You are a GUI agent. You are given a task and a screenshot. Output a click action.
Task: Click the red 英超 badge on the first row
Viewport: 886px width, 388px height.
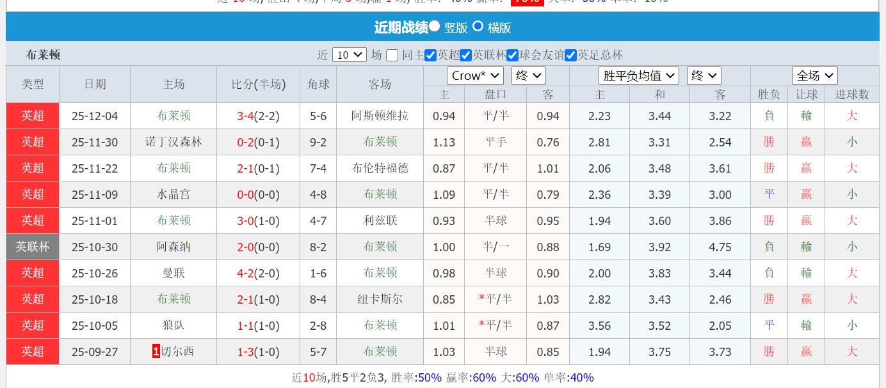point(32,116)
